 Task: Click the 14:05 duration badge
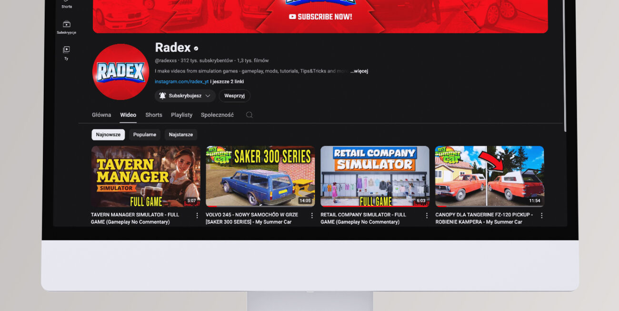click(x=305, y=201)
